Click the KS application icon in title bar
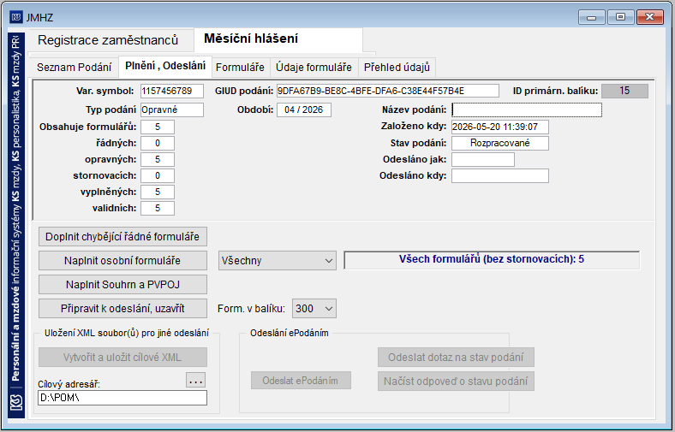The height and width of the screenshot is (432, 675). [x=16, y=17]
